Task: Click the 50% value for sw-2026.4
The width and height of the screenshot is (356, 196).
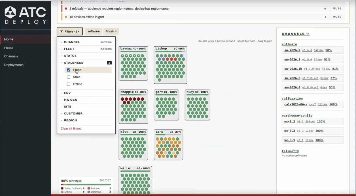Action: point(332,87)
